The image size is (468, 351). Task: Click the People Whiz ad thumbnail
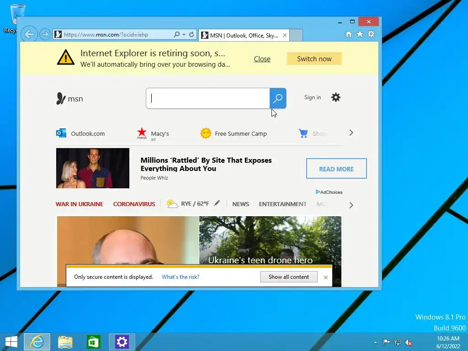click(x=92, y=168)
